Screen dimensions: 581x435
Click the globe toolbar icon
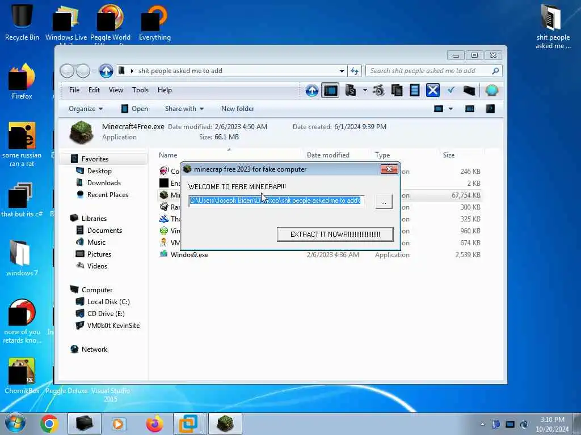492,90
